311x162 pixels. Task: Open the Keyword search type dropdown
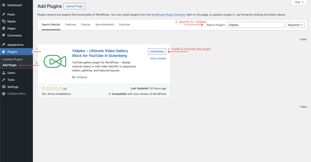(295, 25)
